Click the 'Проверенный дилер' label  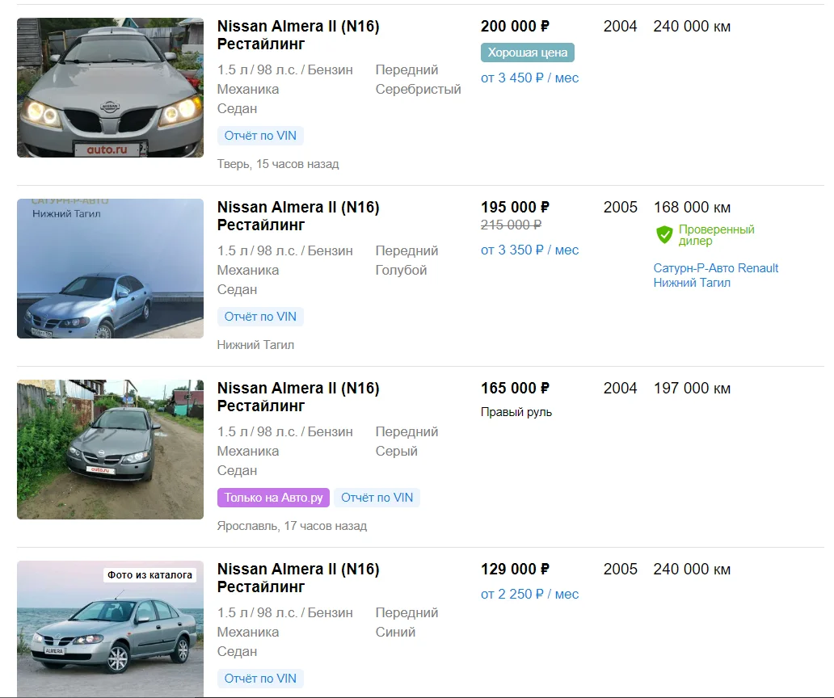click(x=717, y=235)
